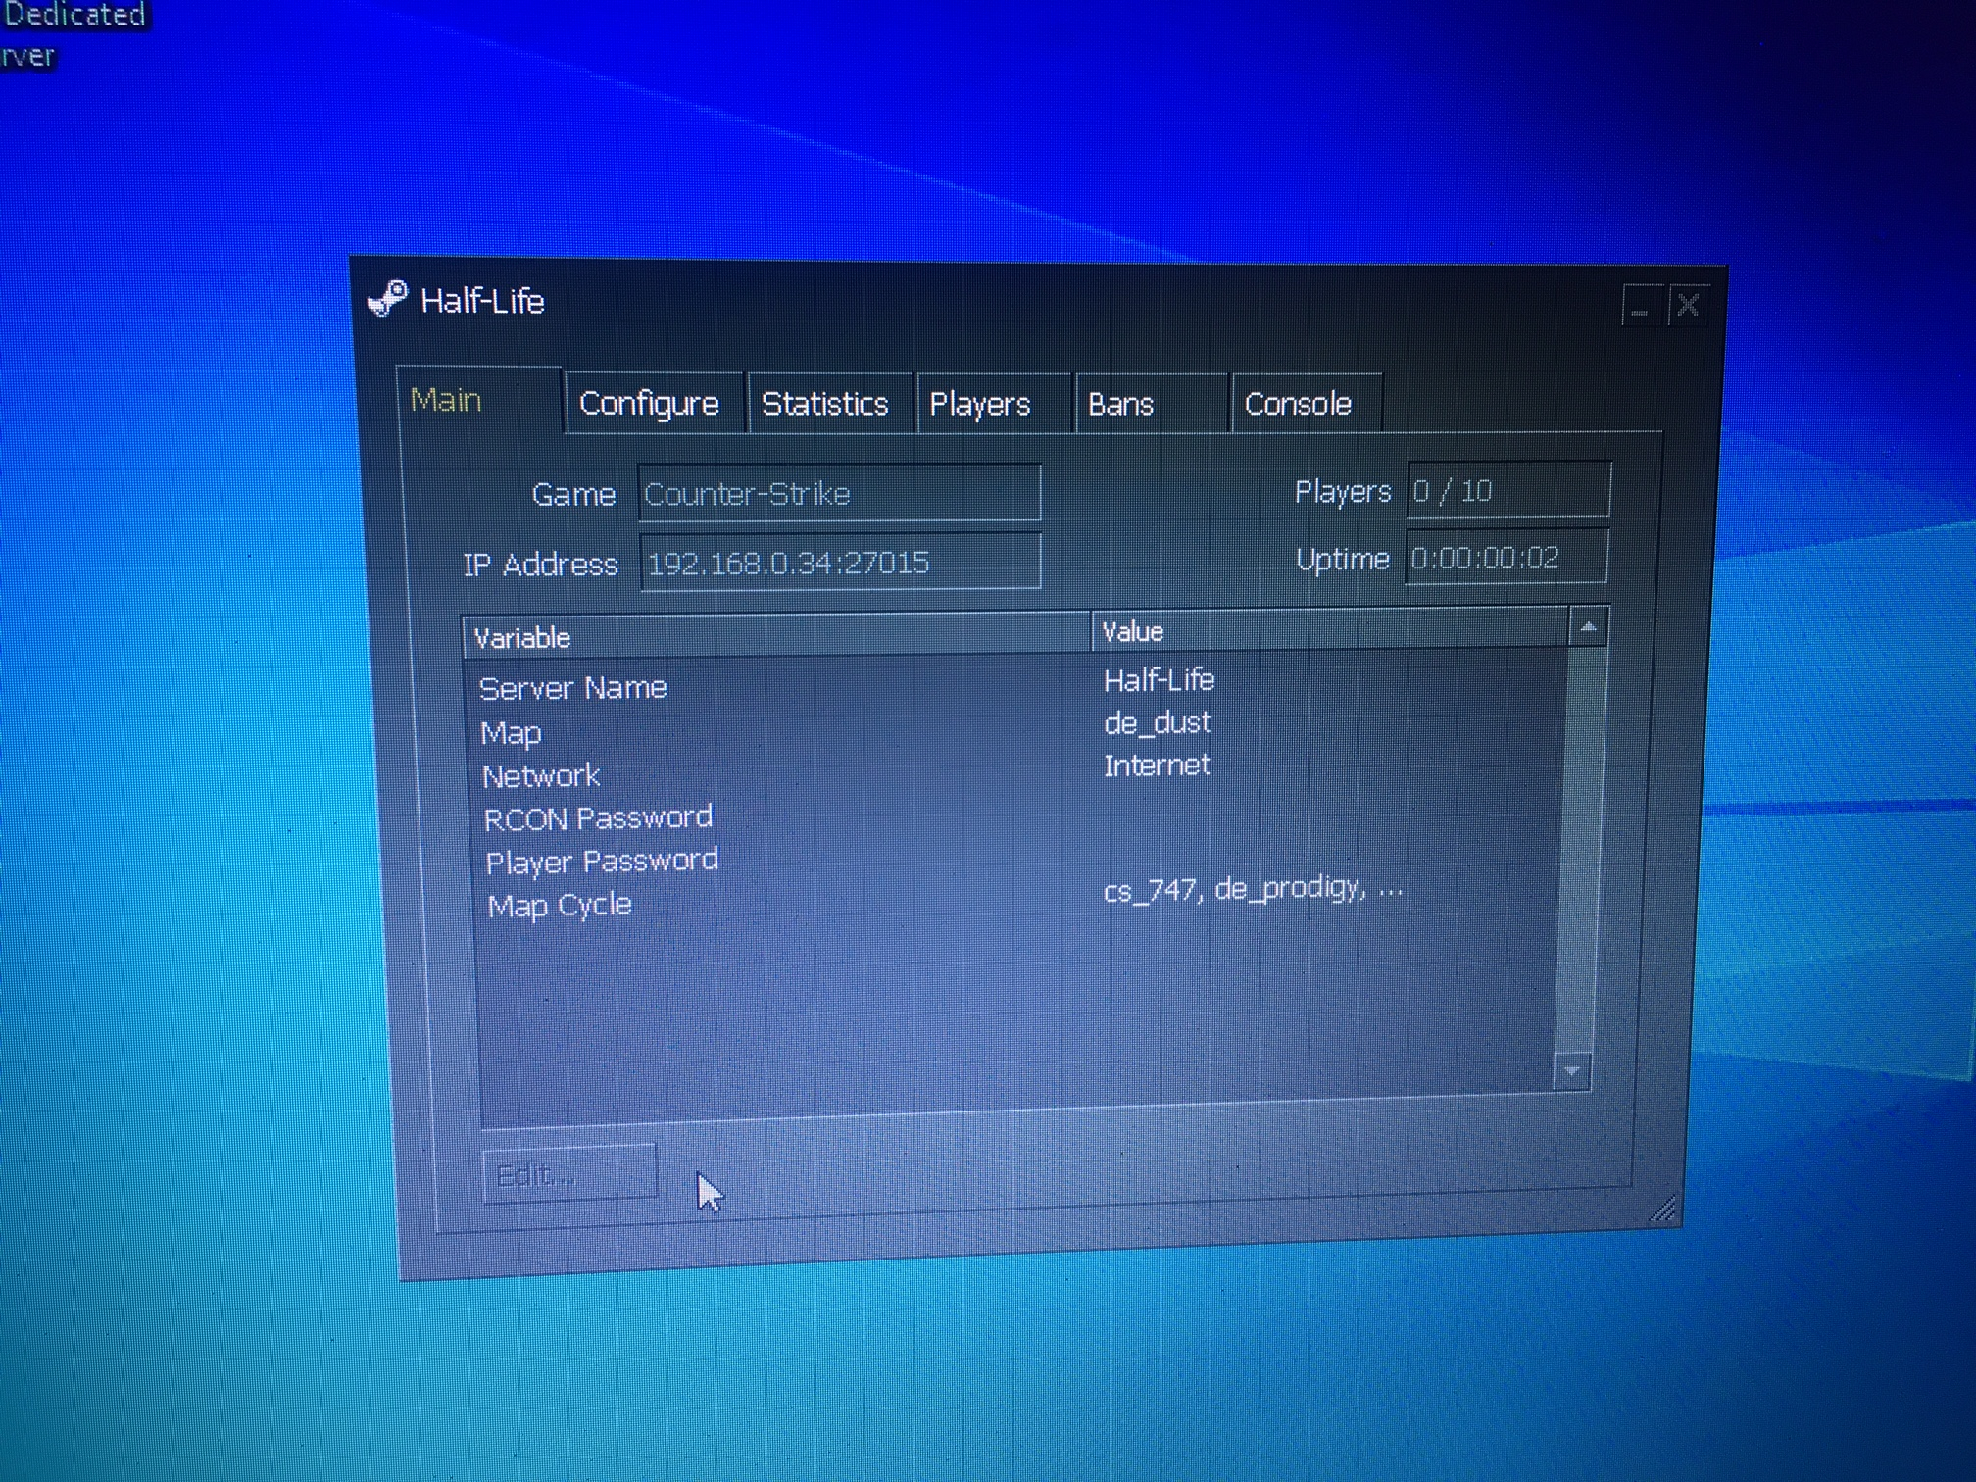
Task: Open the Configure tab
Action: click(x=649, y=404)
